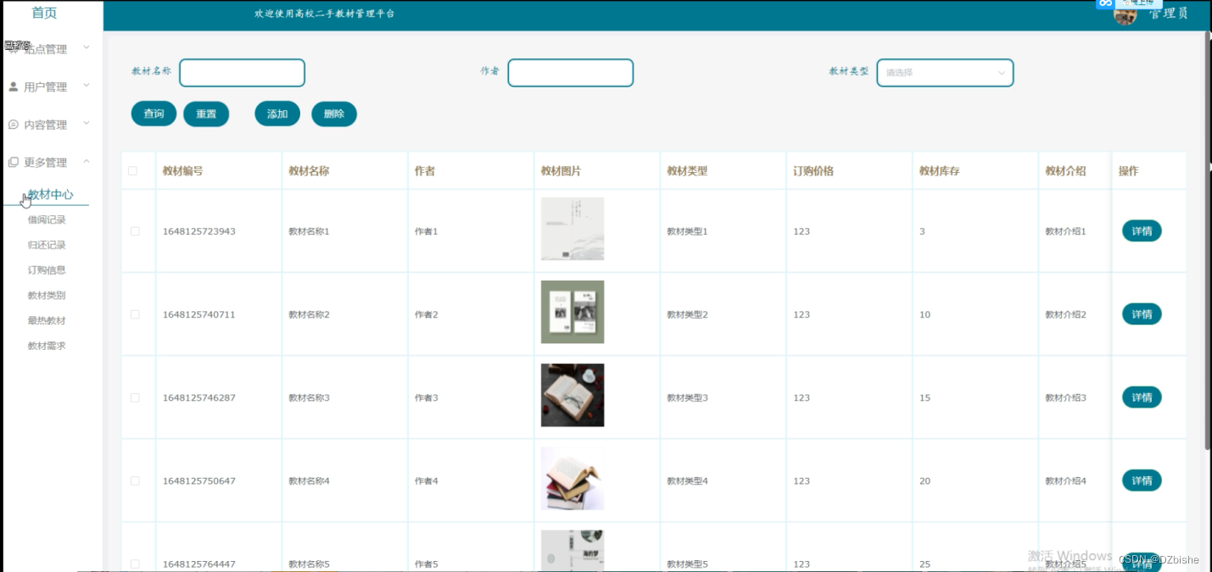This screenshot has width=1212, height=572.
Task: Open 详情 for 教材名称1
Action: 1142,230
